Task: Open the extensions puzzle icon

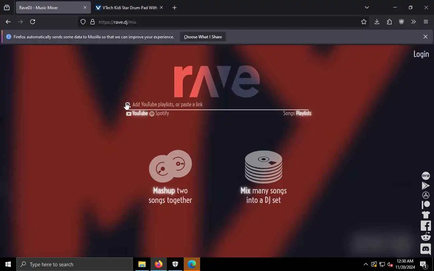Action: click(389, 22)
